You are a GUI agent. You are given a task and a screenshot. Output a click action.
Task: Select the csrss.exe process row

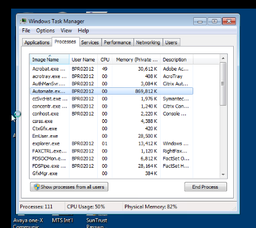(111, 121)
